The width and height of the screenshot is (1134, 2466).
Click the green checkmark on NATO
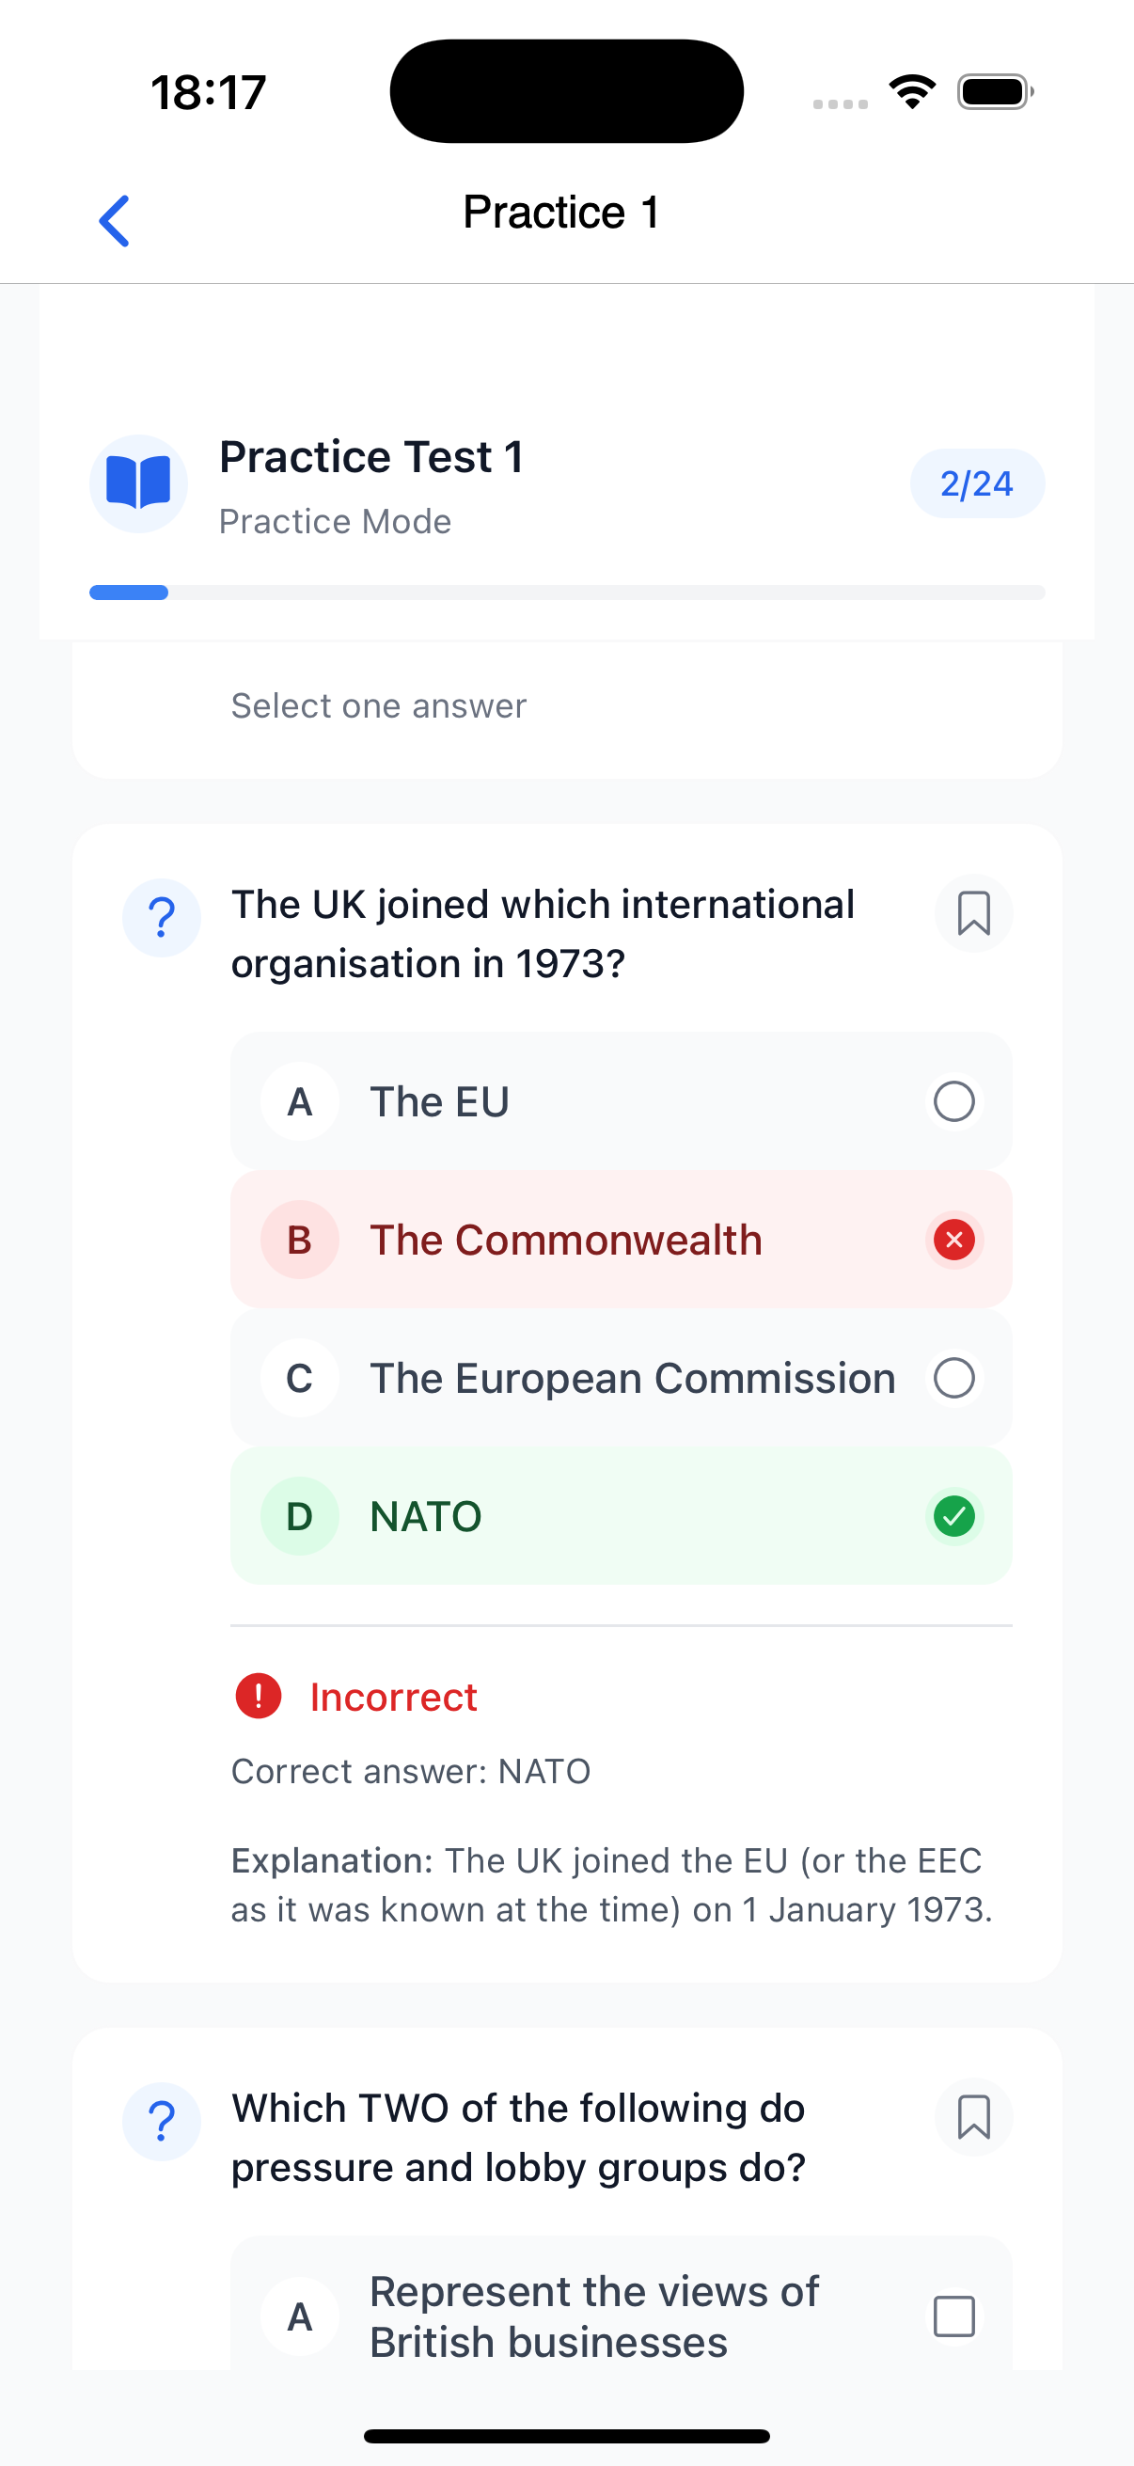coord(954,1516)
